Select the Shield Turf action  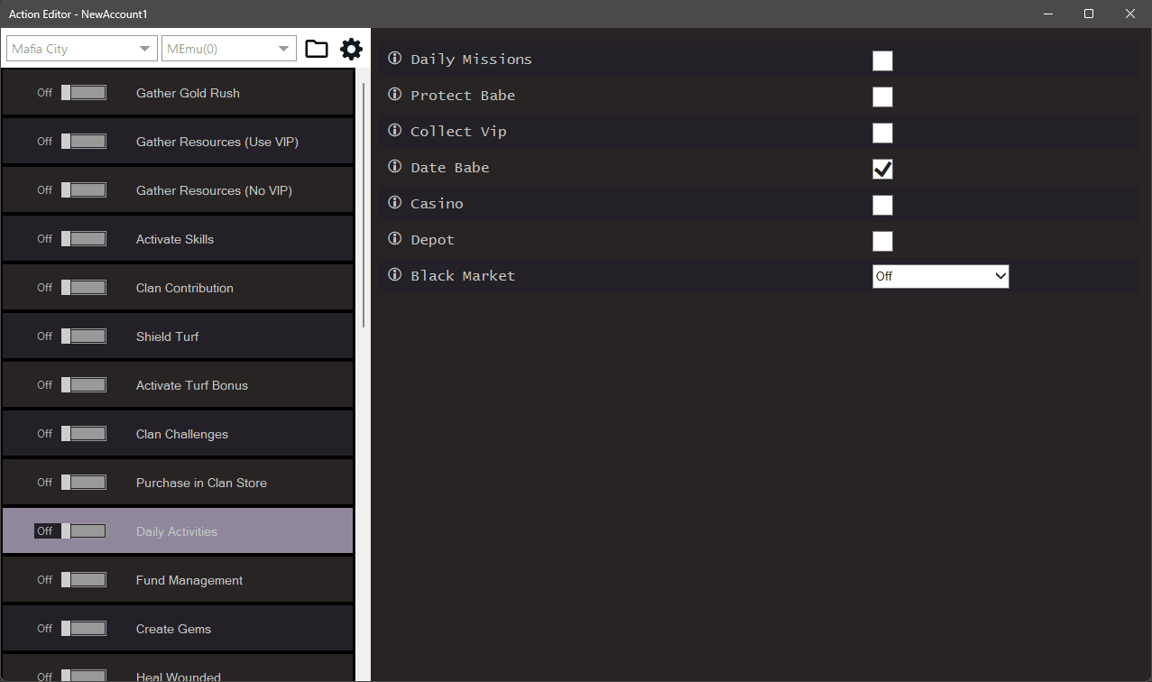178,336
